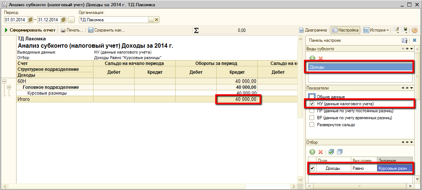This screenshot has width=422, height=190.
Task: Collapse the Головное подразделение group
Action: point(9,87)
